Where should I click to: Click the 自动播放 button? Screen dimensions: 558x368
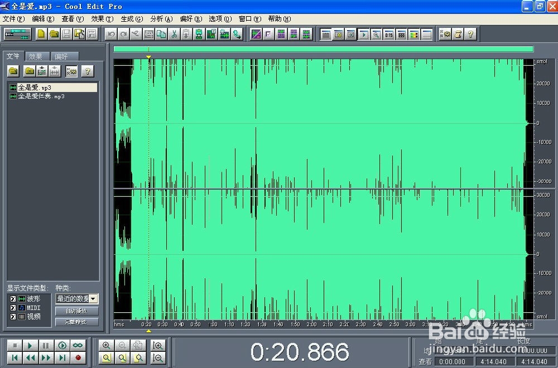coord(76,311)
